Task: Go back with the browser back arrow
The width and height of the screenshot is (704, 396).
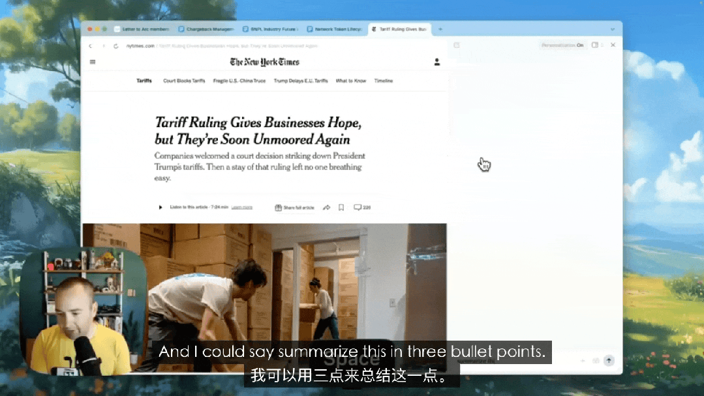Action: 90,46
